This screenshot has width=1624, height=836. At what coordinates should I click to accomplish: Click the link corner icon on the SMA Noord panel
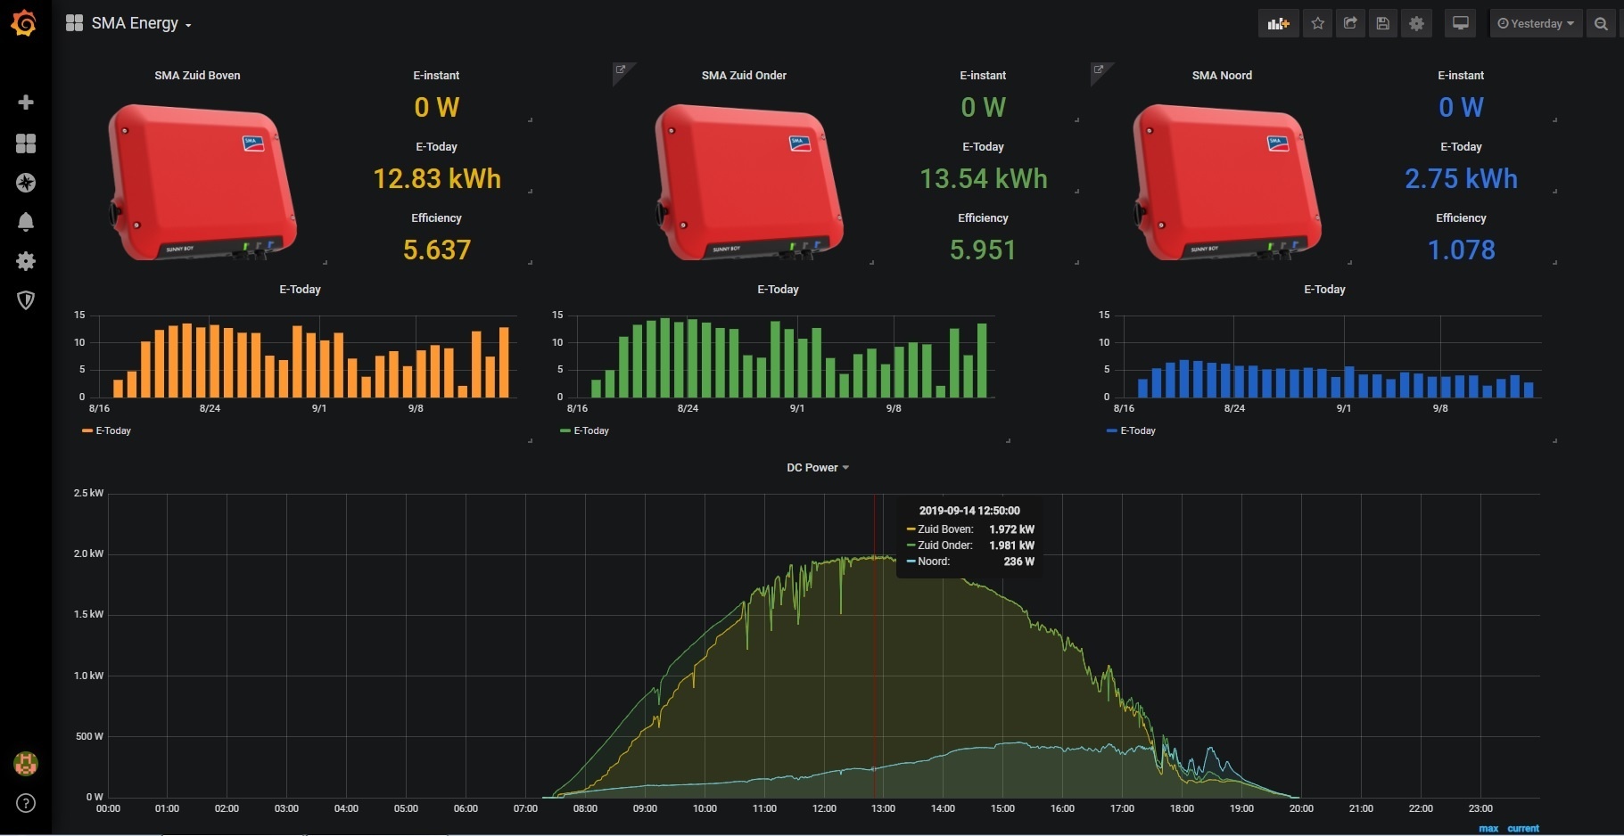click(x=1099, y=70)
